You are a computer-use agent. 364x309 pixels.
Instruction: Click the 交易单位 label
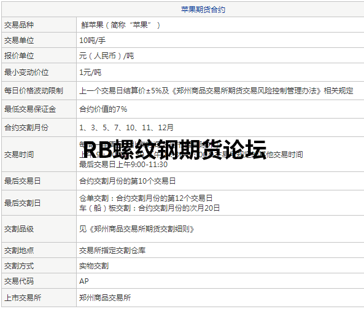(19, 41)
